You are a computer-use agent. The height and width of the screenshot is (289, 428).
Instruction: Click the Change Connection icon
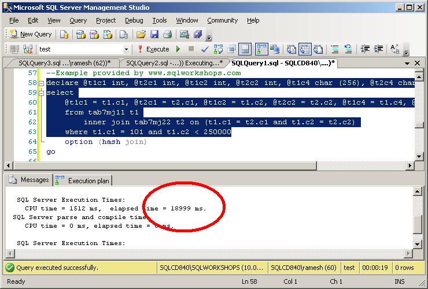coord(28,49)
